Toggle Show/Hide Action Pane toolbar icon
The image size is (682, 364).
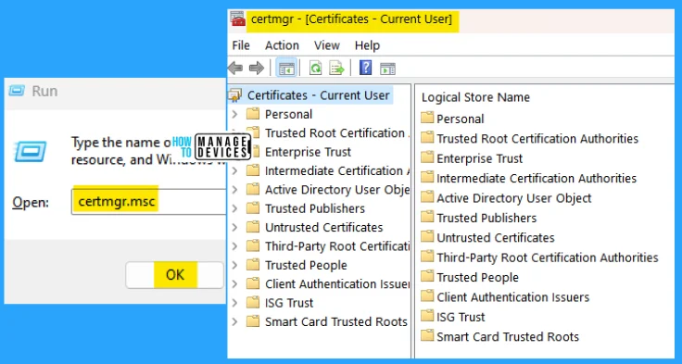tap(387, 69)
